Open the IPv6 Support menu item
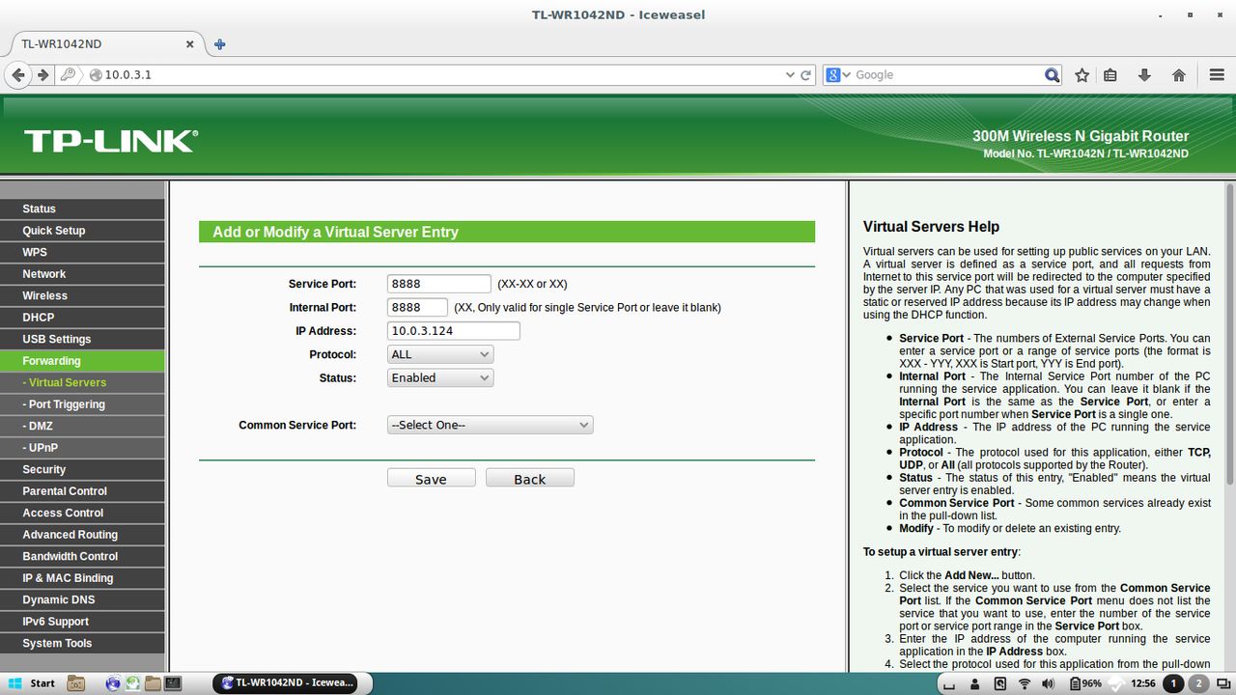Viewport: 1236px width, 695px height. (x=82, y=622)
